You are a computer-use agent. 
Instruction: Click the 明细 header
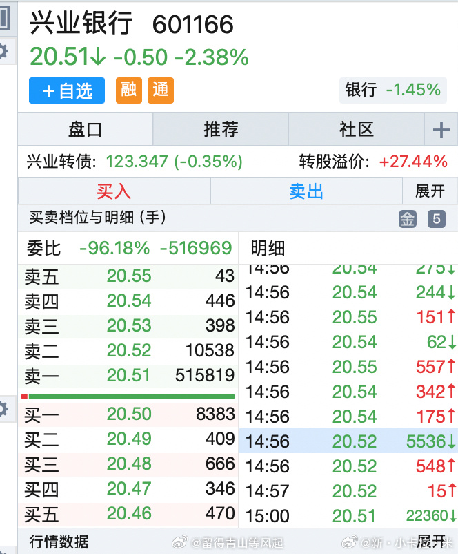[x=268, y=248]
